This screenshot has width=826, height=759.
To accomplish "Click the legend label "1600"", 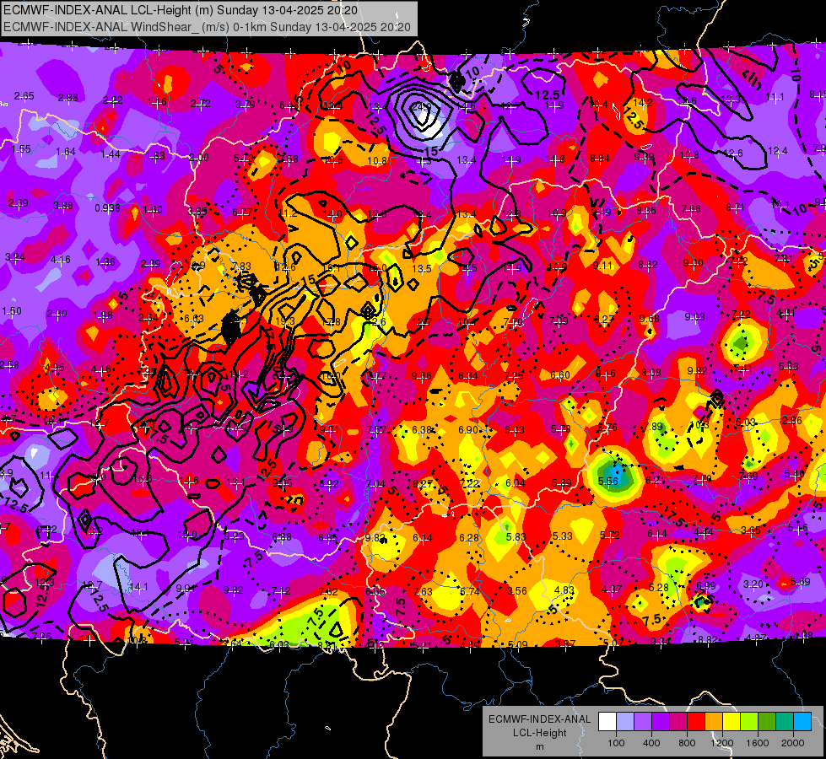I will click(x=758, y=743).
